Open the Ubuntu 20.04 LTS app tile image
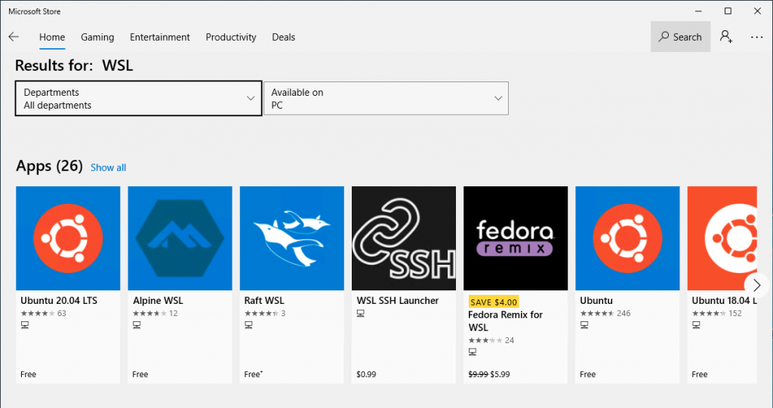773x408 pixels. pos(68,238)
